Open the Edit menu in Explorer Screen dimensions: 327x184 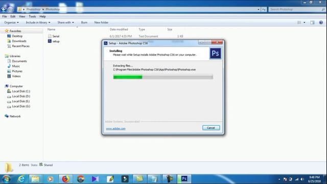tap(13, 16)
